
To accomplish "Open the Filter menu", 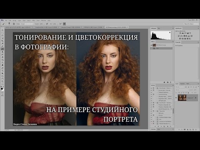I will pyautogui.click(x=33, y=20).
